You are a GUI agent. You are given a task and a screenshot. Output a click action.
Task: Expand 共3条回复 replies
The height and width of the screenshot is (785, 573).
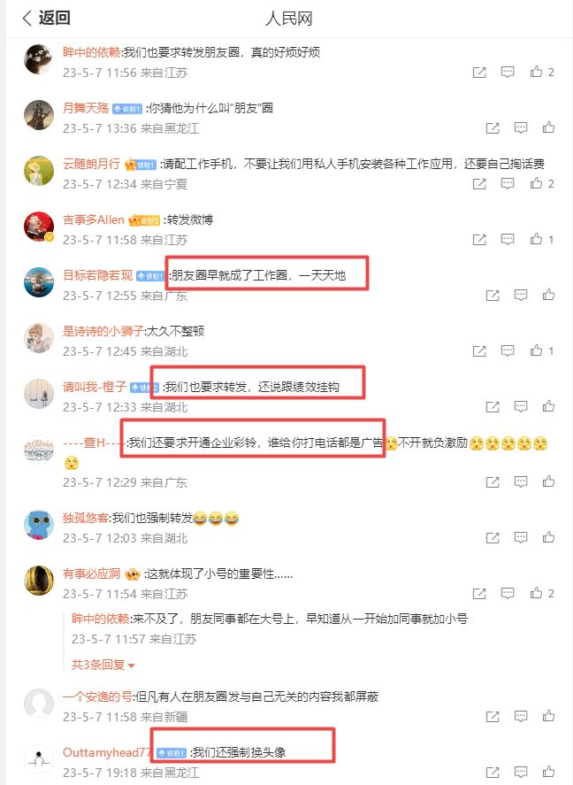[x=103, y=665]
